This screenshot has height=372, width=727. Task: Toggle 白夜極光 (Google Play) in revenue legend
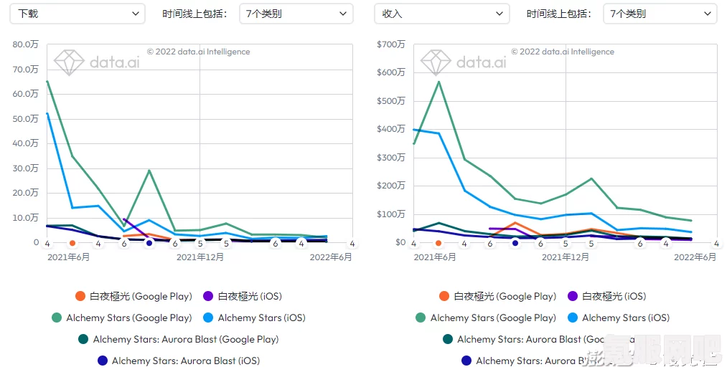tap(497, 297)
